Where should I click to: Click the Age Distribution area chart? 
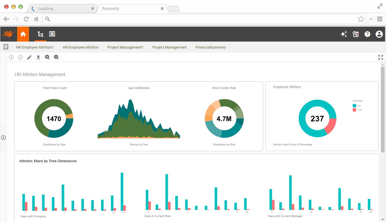pos(139,119)
